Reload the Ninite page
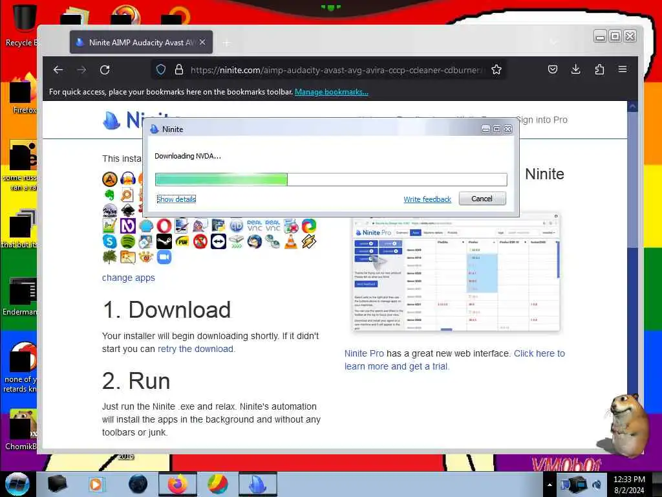The width and height of the screenshot is (662, 497). coord(105,70)
